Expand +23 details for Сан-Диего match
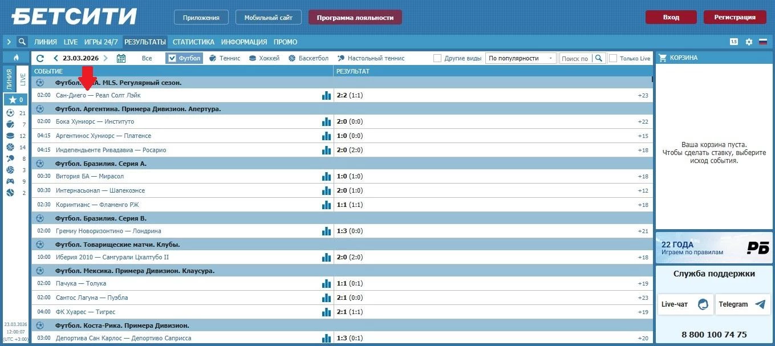This screenshot has width=775, height=346. [x=643, y=95]
